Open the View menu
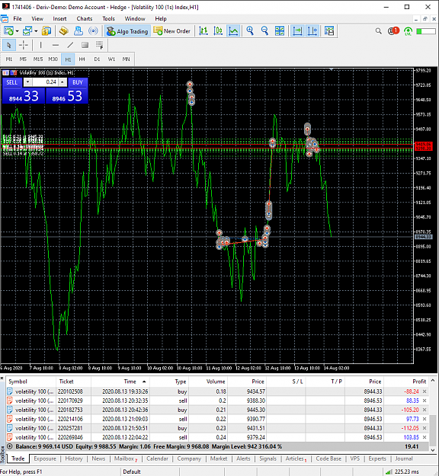Image resolution: width=439 pixels, height=476 pixels. tap(37, 18)
